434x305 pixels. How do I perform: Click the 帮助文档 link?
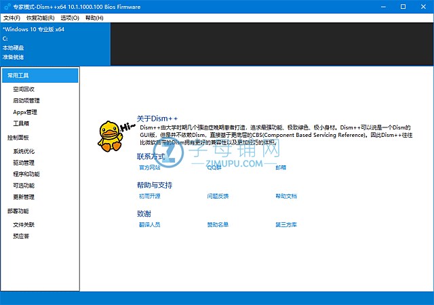(x=285, y=196)
